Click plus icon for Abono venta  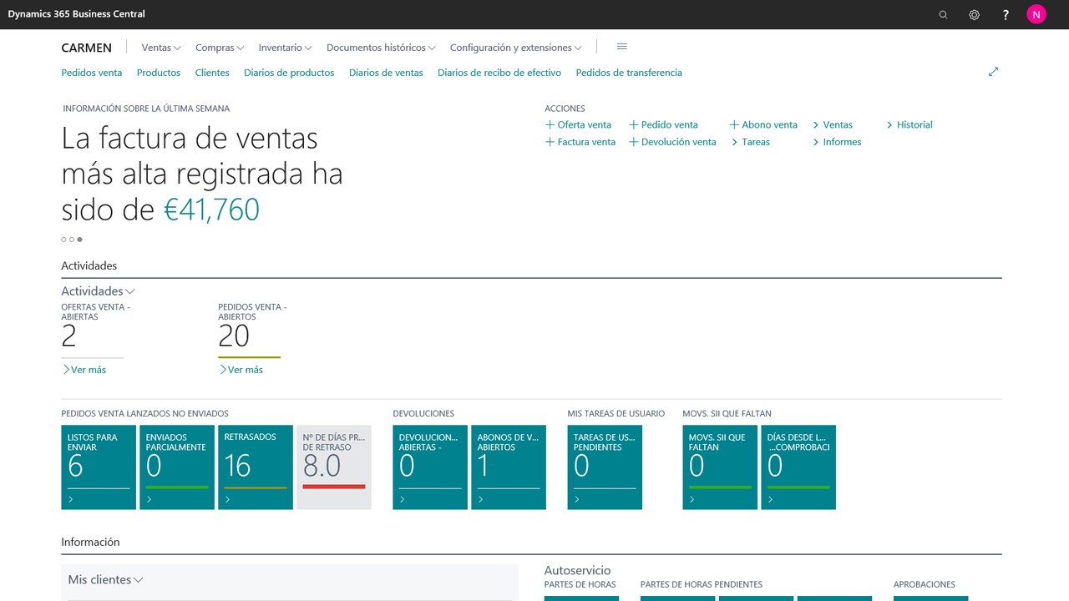[x=734, y=124]
